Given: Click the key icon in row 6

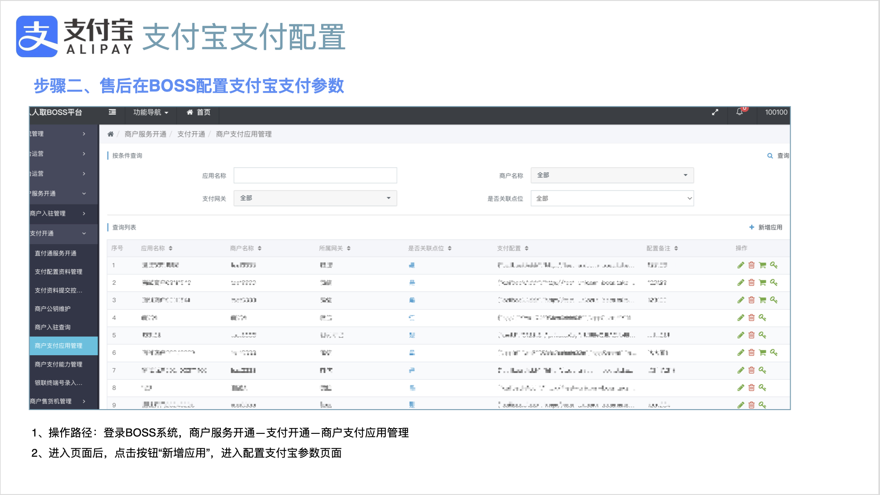Looking at the screenshot, I should coord(774,352).
